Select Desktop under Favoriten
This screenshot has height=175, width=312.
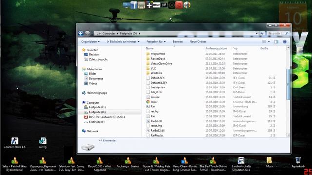click(94, 54)
